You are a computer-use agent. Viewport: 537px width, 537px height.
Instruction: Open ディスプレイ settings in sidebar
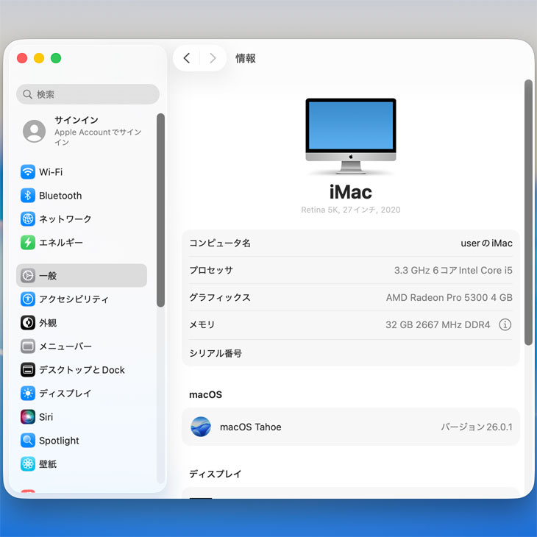pyautogui.click(x=65, y=394)
